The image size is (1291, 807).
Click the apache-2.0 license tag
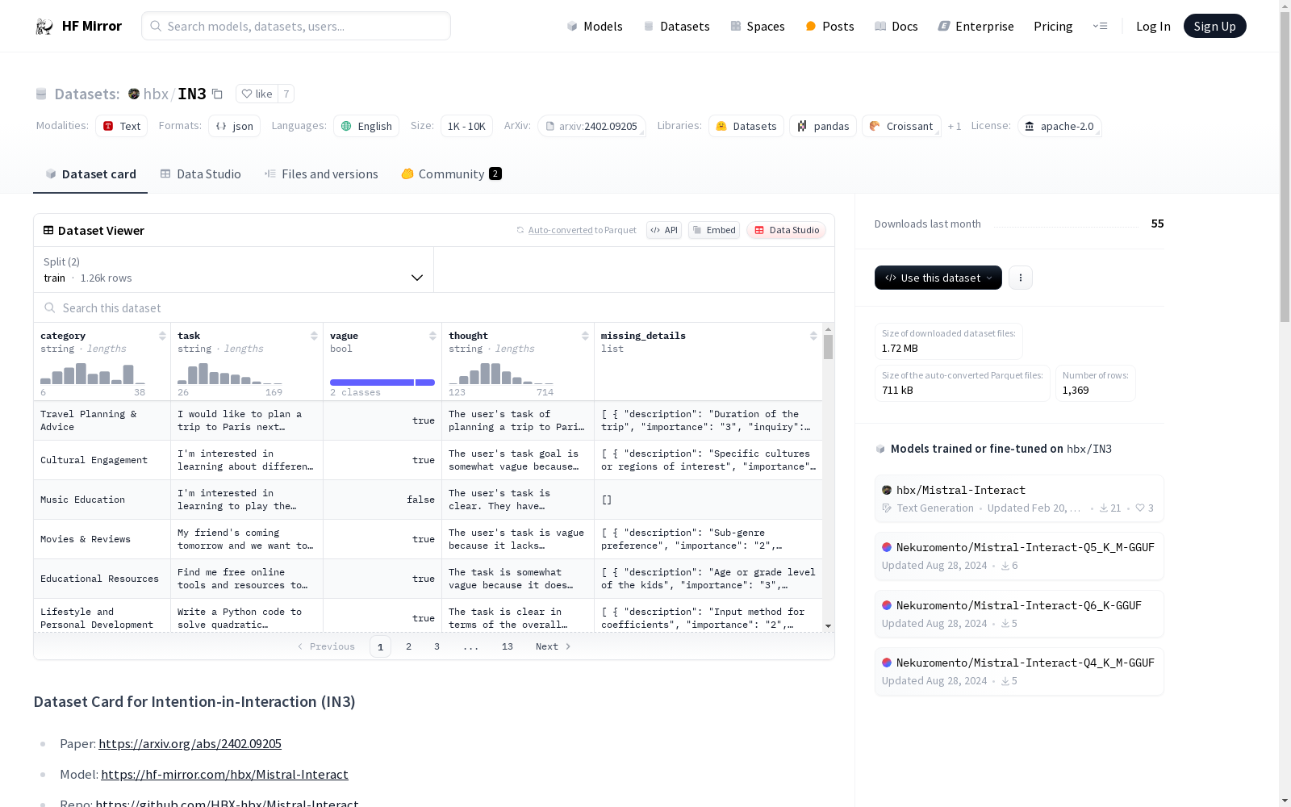pyautogui.click(x=1059, y=126)
